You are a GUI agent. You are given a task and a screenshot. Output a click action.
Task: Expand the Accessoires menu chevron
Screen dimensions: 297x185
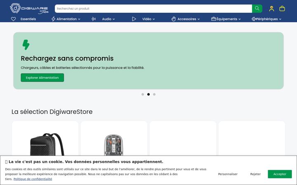click(x=198, y=19)
